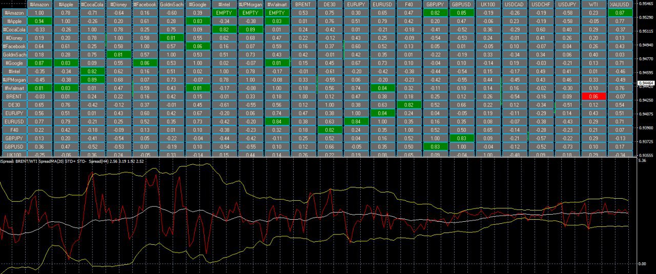This screenshot has height=274, width=656.
Task: Click the #JPMorgan row label
Action: coord(14,79)
